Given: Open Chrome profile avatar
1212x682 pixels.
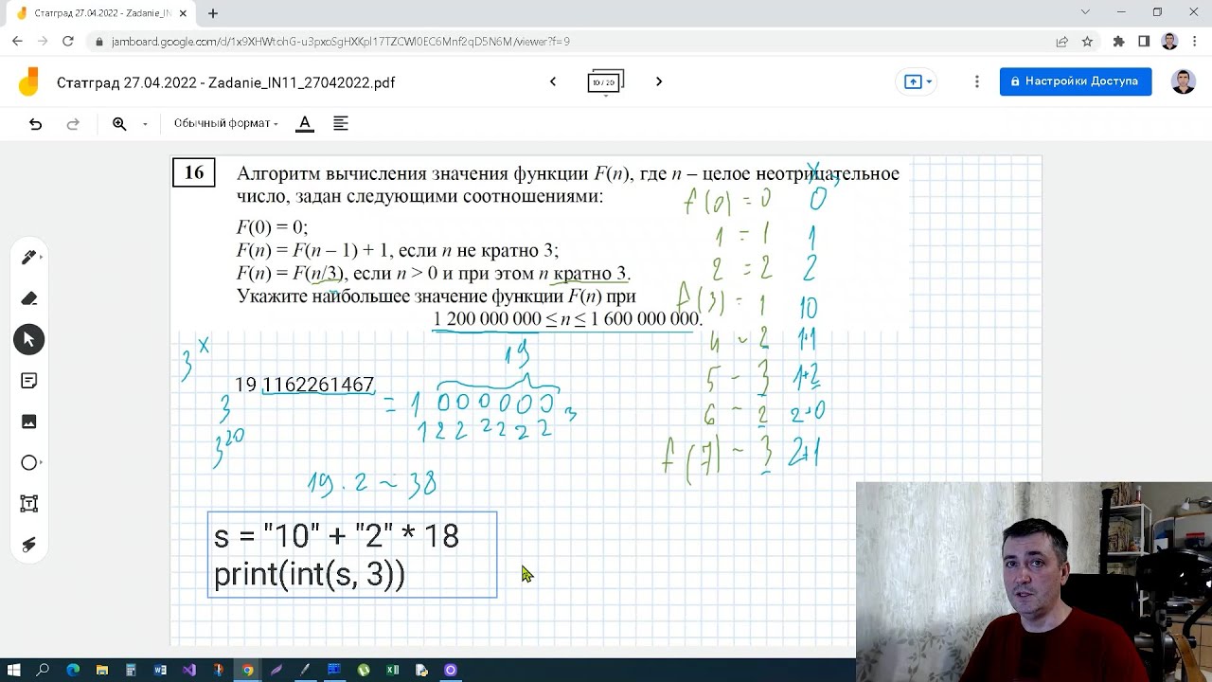Looking at the screenshot, I should 1169,42.
